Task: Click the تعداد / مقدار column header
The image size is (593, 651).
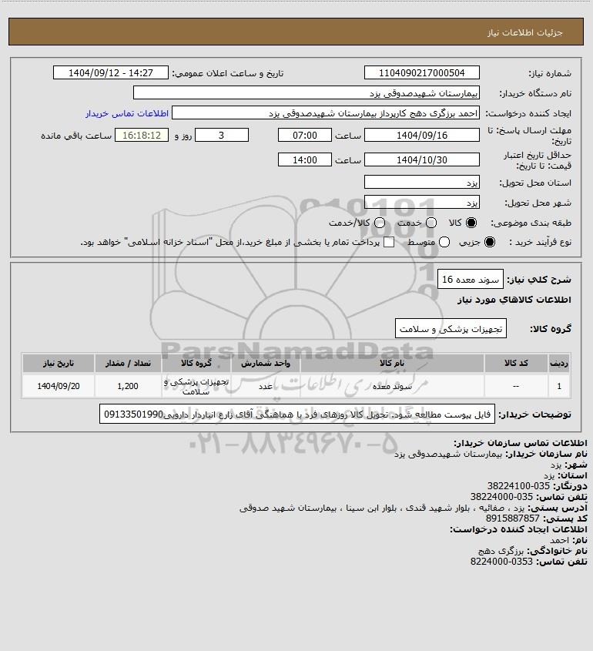Action: [128, 364]
